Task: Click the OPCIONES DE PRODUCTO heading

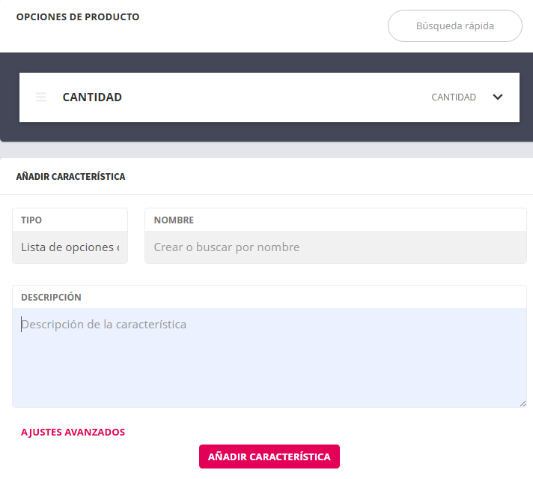Action: tap(78, 17)
